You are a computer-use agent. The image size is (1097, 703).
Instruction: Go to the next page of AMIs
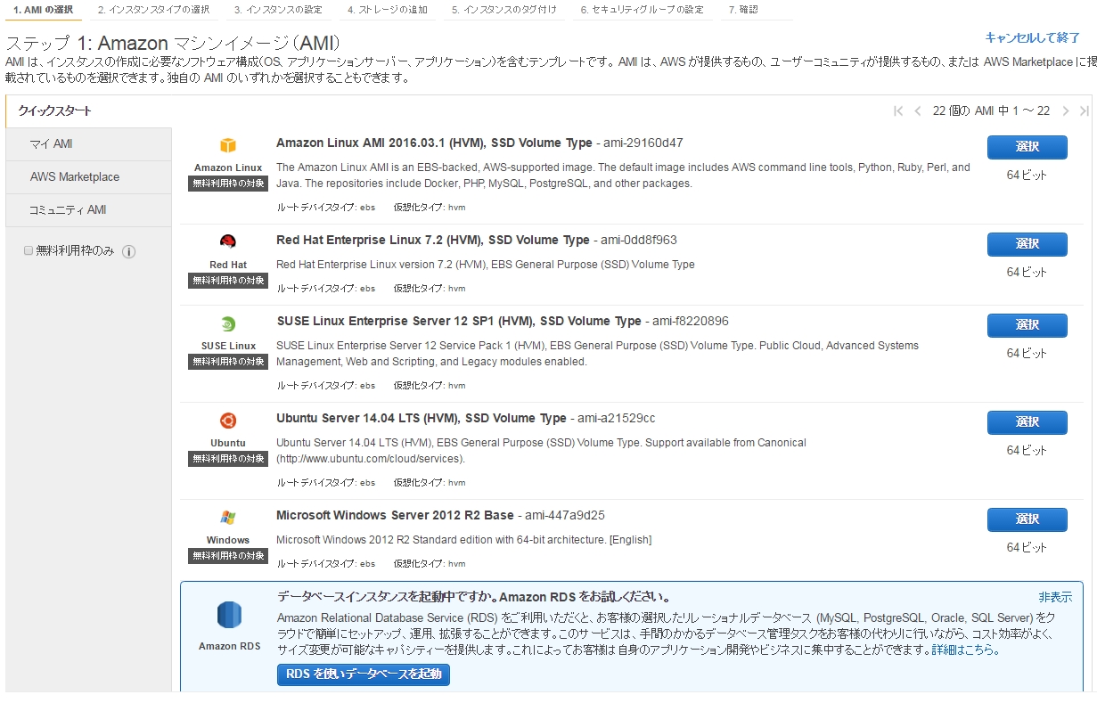tap(1066, 111)
